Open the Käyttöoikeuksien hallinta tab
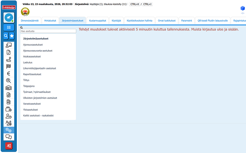The width and height of the screenshot is (246, 153). 139,21
